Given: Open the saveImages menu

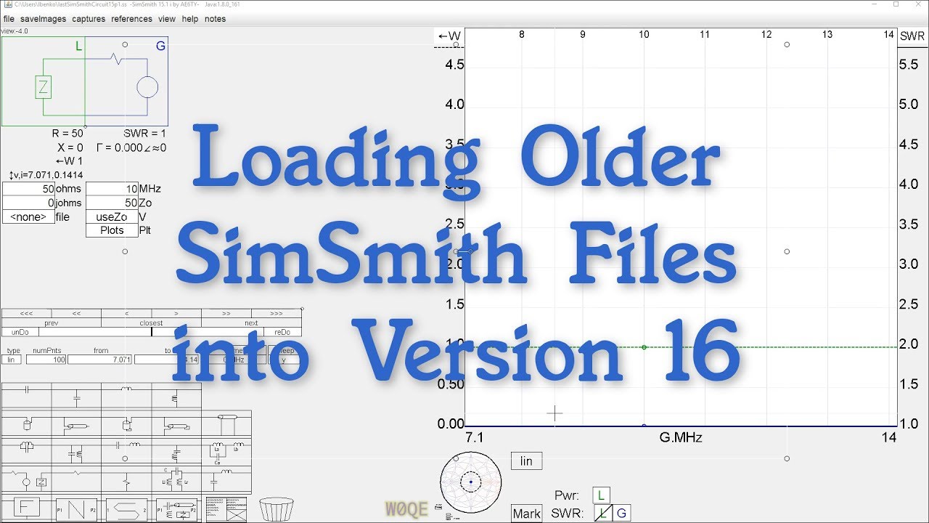Looking at the screenshot, I should [x=43, y=19].
